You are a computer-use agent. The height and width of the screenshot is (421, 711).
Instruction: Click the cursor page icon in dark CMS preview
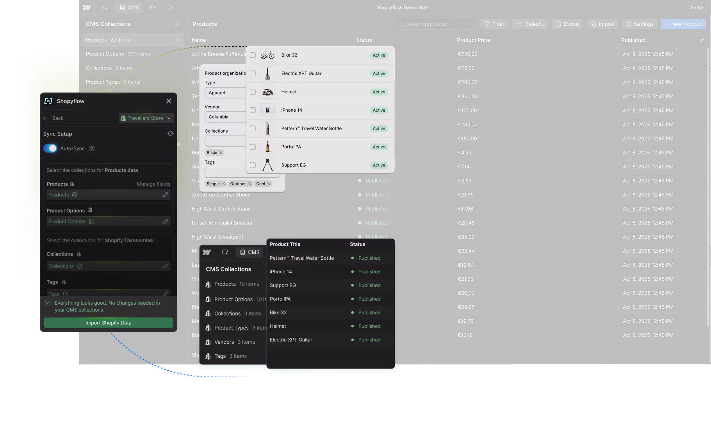click(x=225, y=252)
